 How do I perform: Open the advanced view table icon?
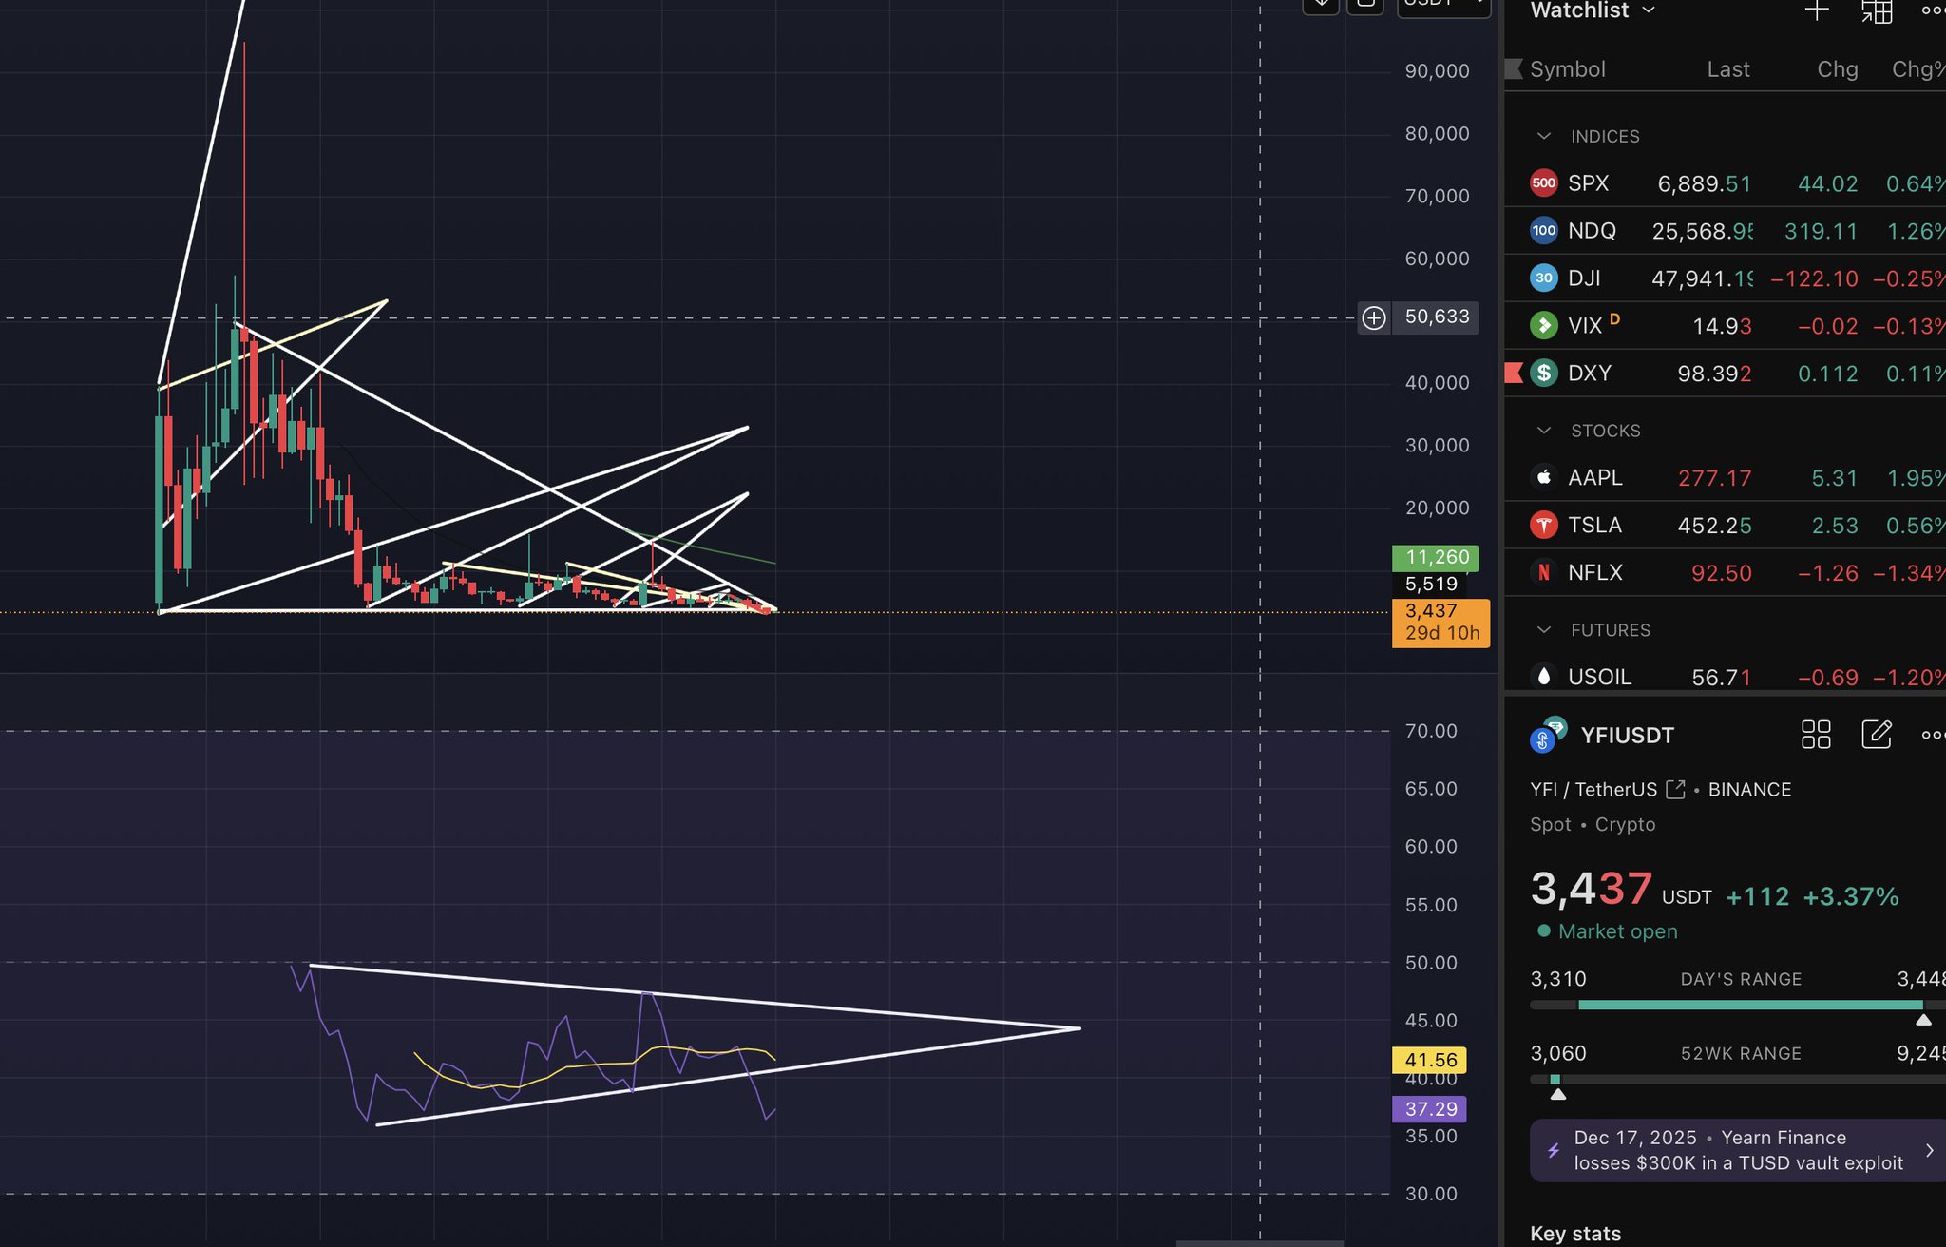1876,10
